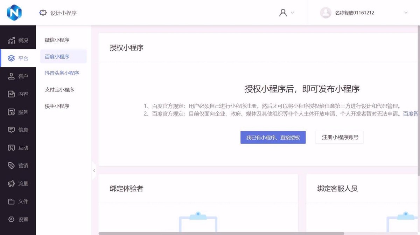
Task: Collapse the submenu panel with the left chevron
Action: pyautogui.click(x=94, y=170)
